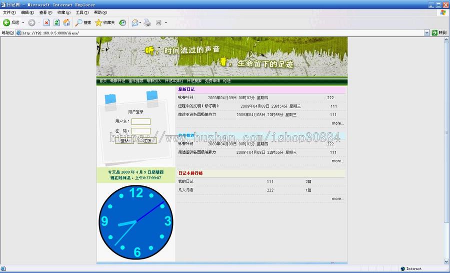
Task: Open the 文件(F) menu
Action: pyautogui.click(x=9, y=13)
